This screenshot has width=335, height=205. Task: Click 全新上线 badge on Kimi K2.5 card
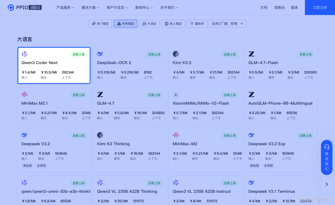[x=230, y=54]
